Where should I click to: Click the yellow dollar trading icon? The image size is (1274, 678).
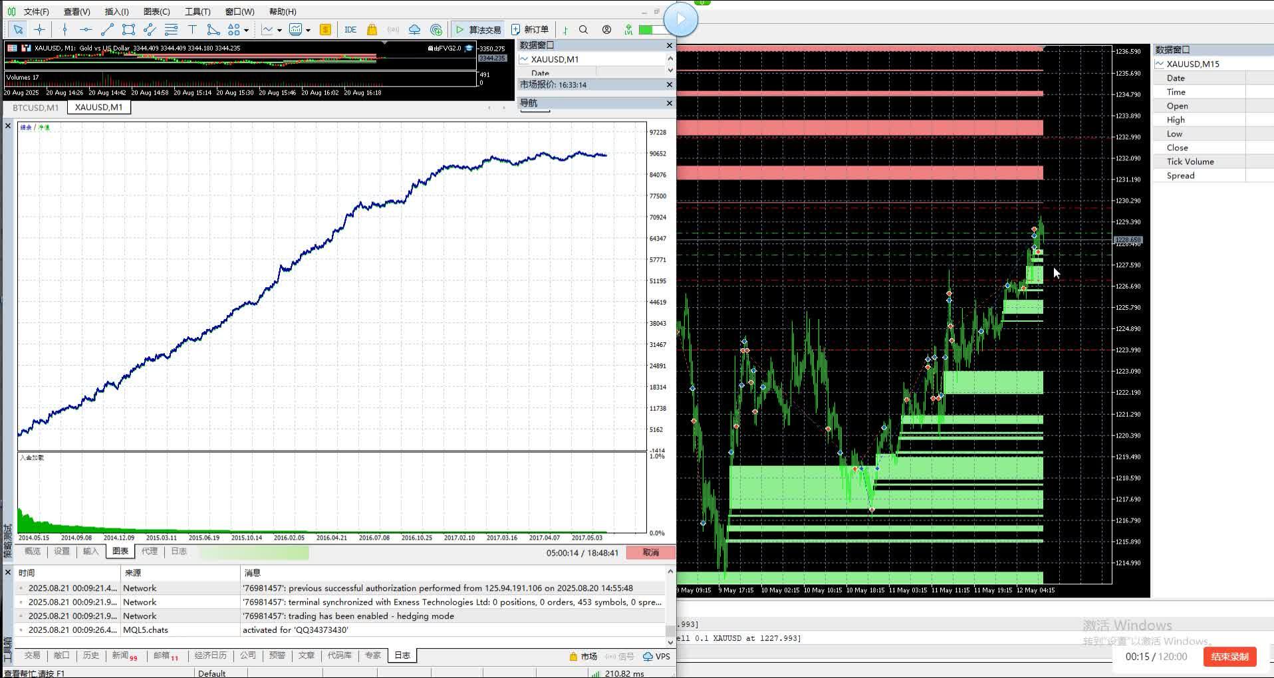click(325, 29)
